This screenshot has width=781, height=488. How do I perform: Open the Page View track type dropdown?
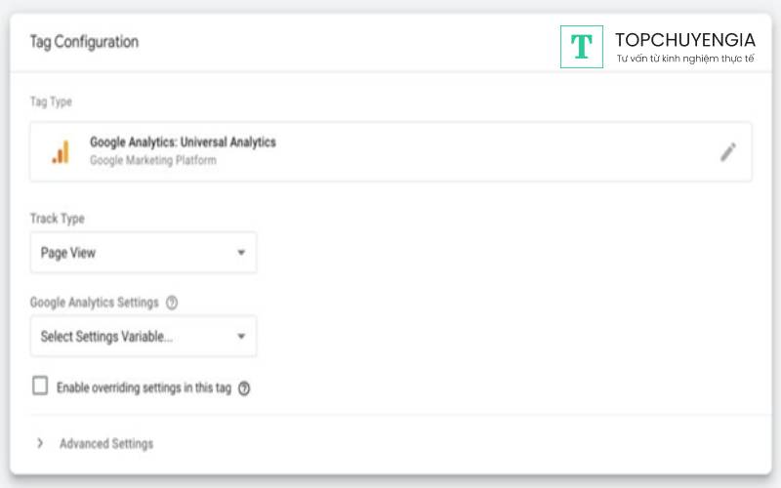[x=143, y=253]
